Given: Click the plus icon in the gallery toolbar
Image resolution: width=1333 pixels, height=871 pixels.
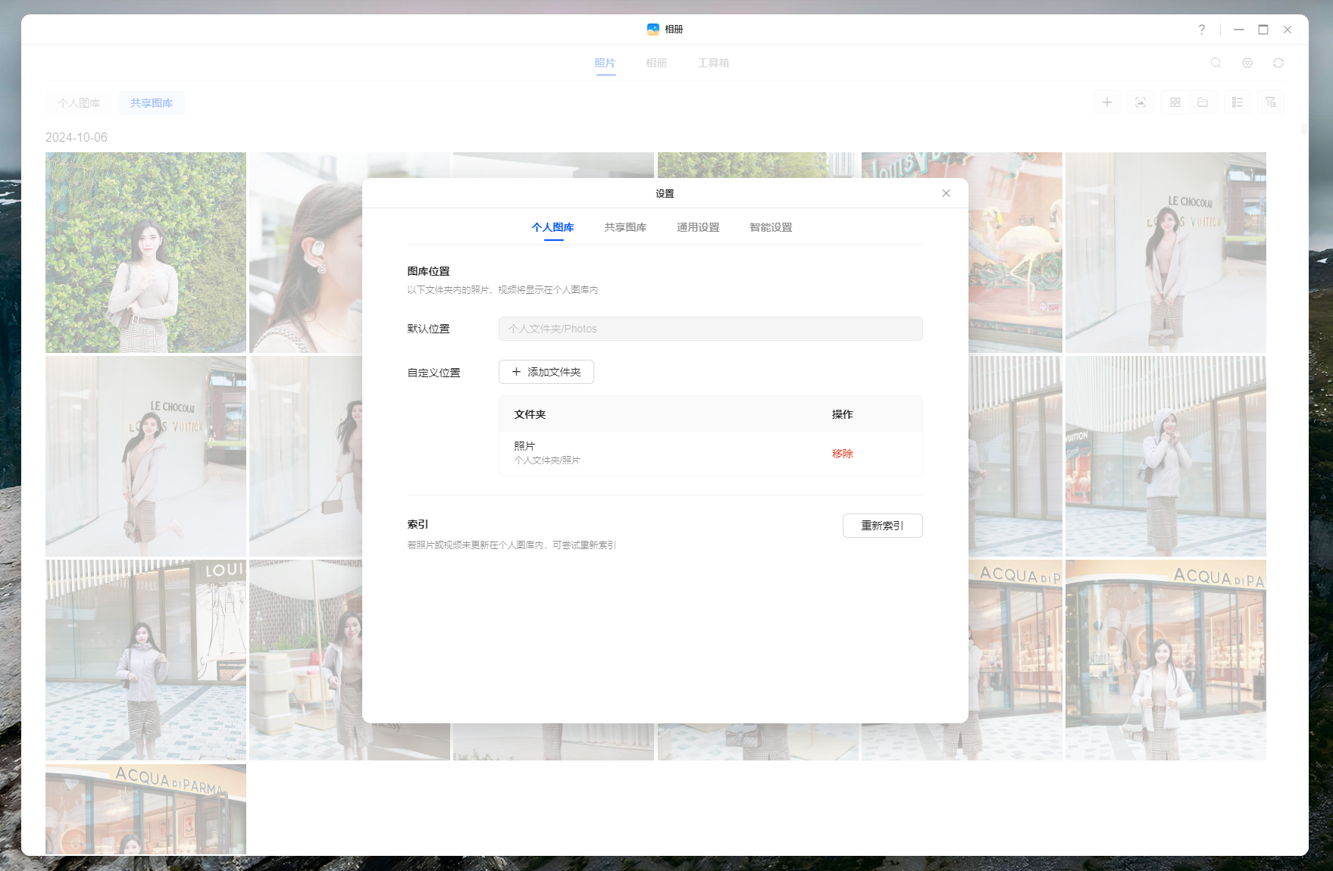Looking at the screenshot, I should pyautogui.click(x=1107, y=102).
